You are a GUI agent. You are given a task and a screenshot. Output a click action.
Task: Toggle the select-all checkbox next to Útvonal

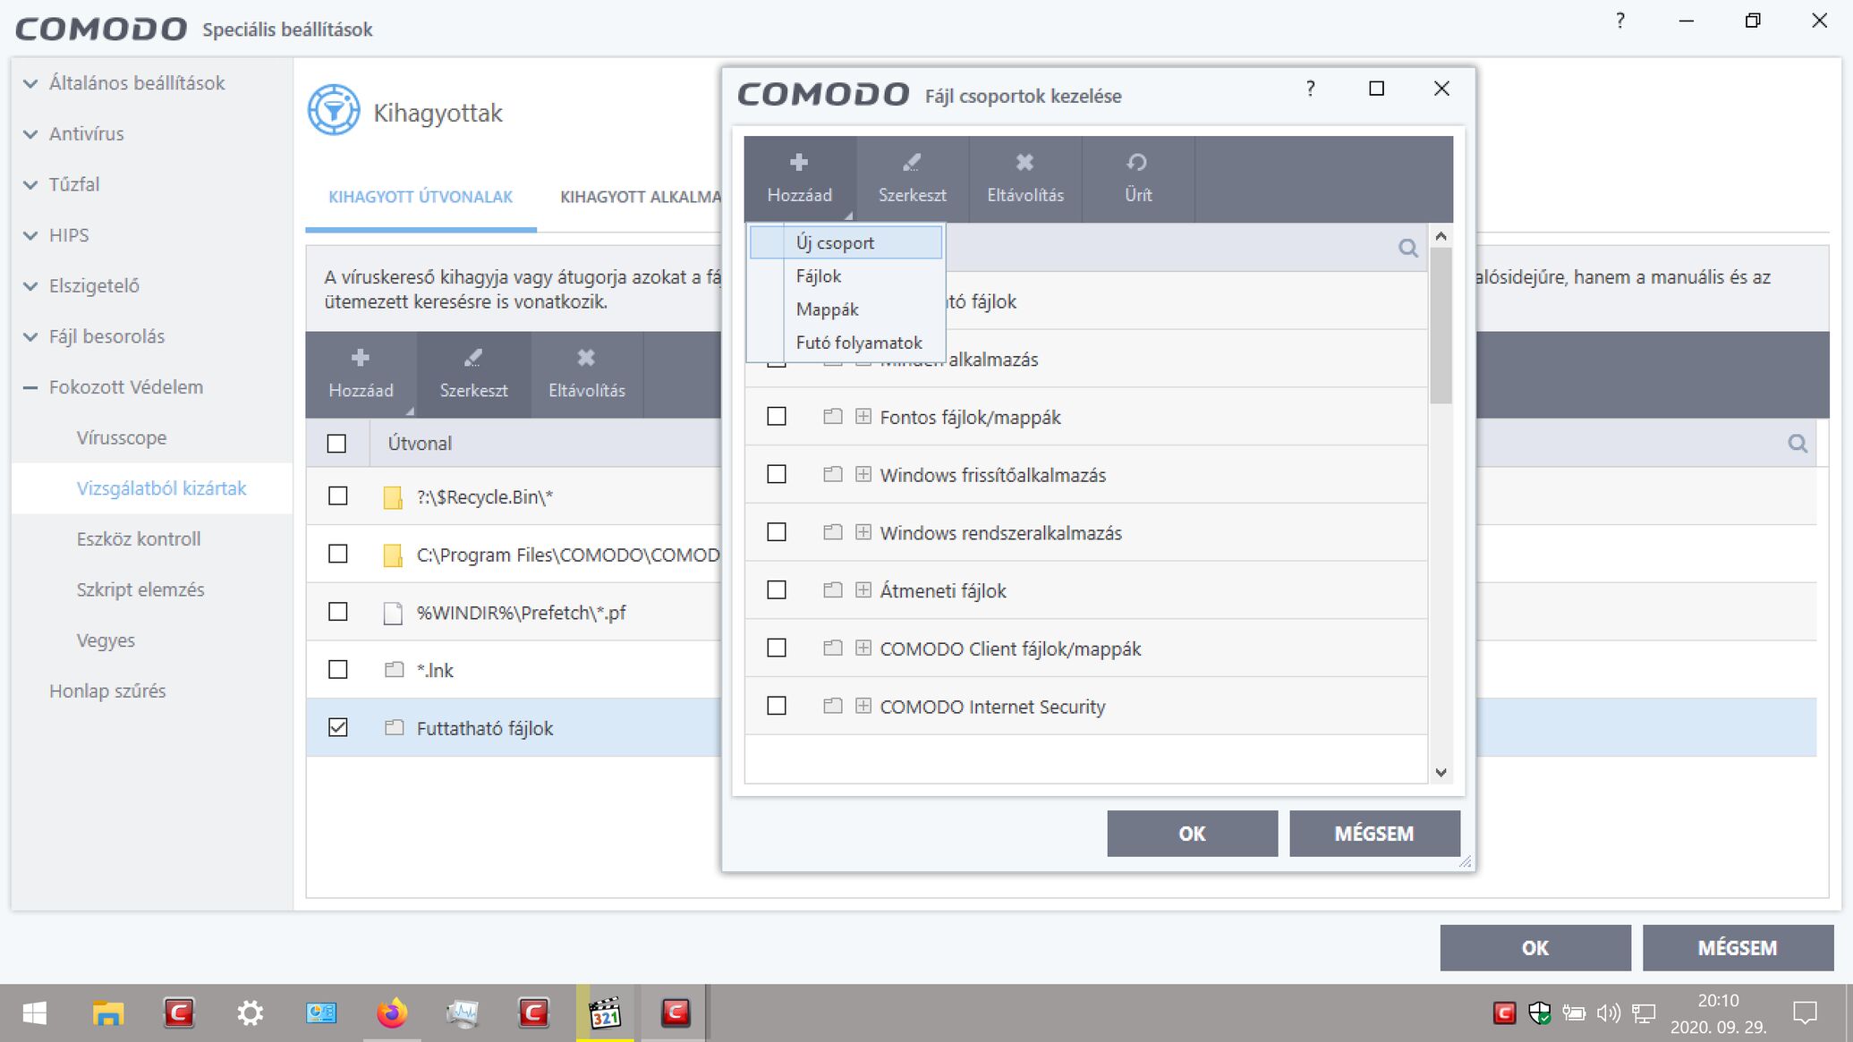(336, 444)
